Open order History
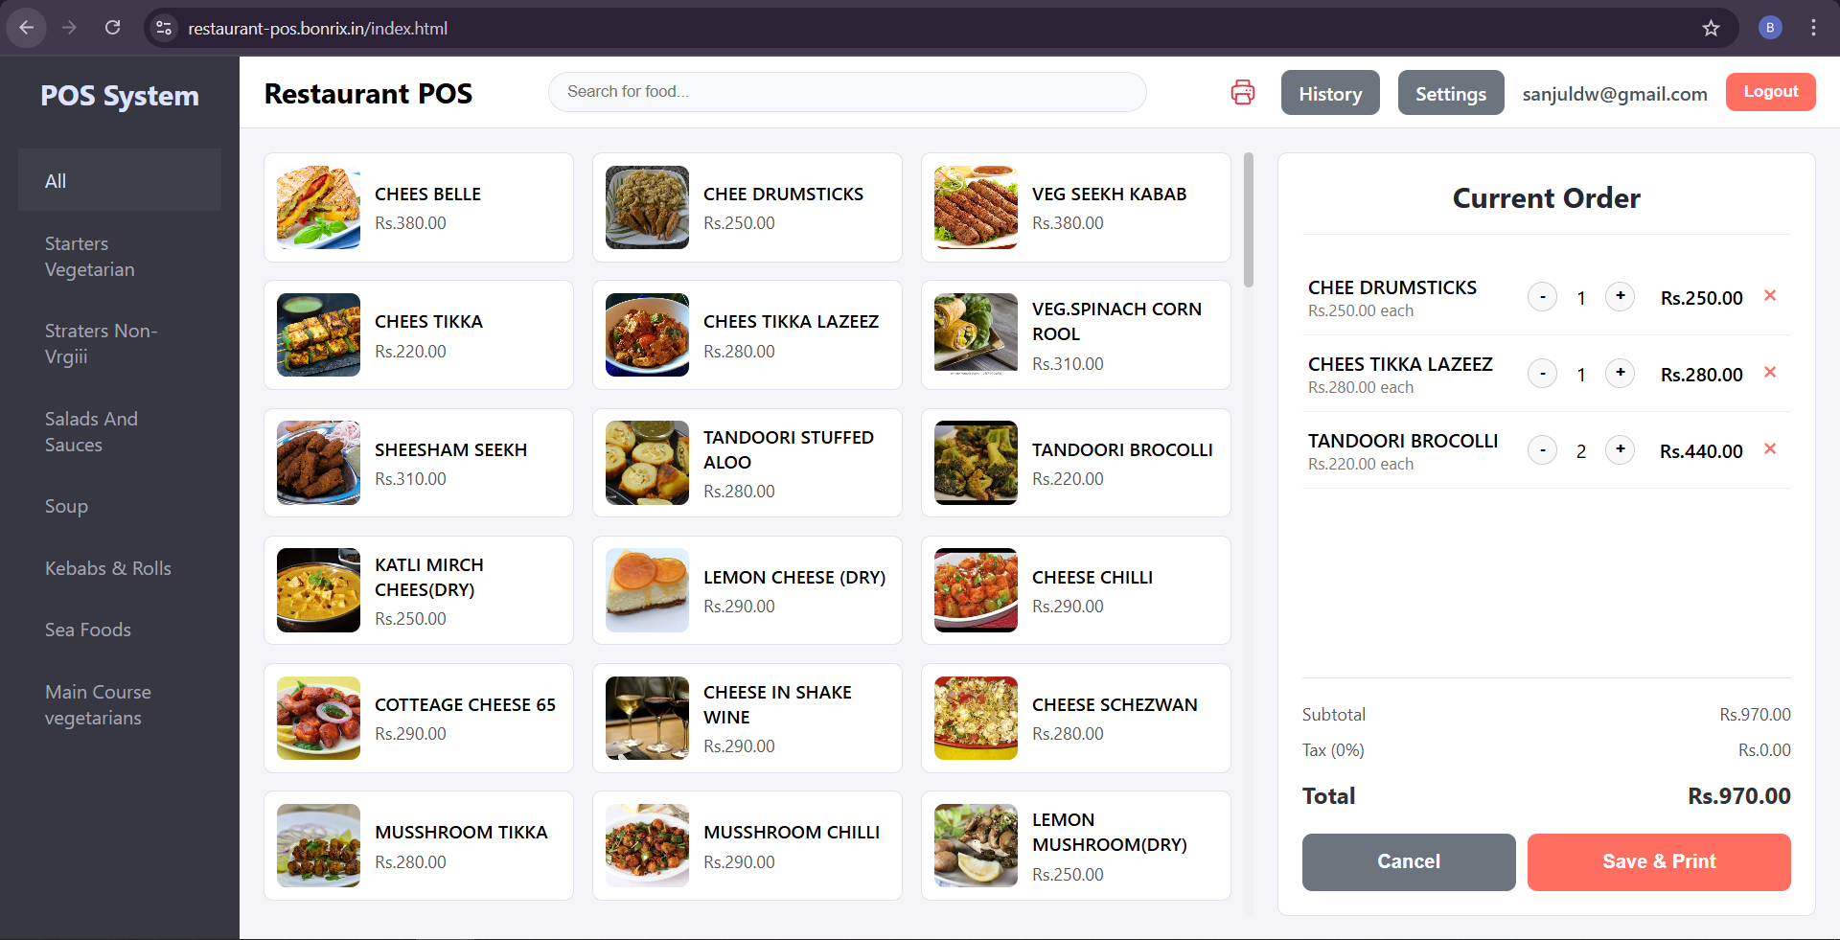 coord(1329,93)
